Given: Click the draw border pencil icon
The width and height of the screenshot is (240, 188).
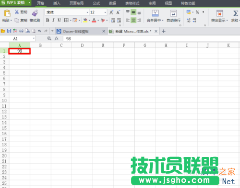Looking at the screenshot, I should coord(75,20).
